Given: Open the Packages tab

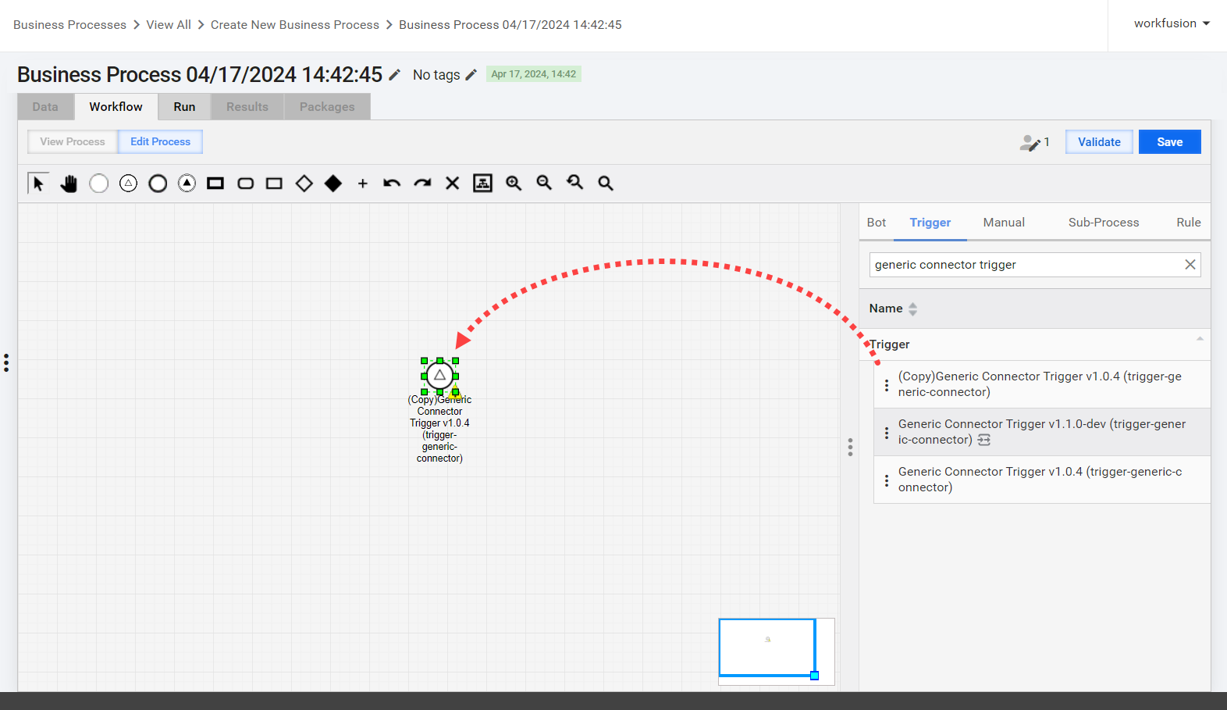Looking at the screenshot, I should pos(327,107).
